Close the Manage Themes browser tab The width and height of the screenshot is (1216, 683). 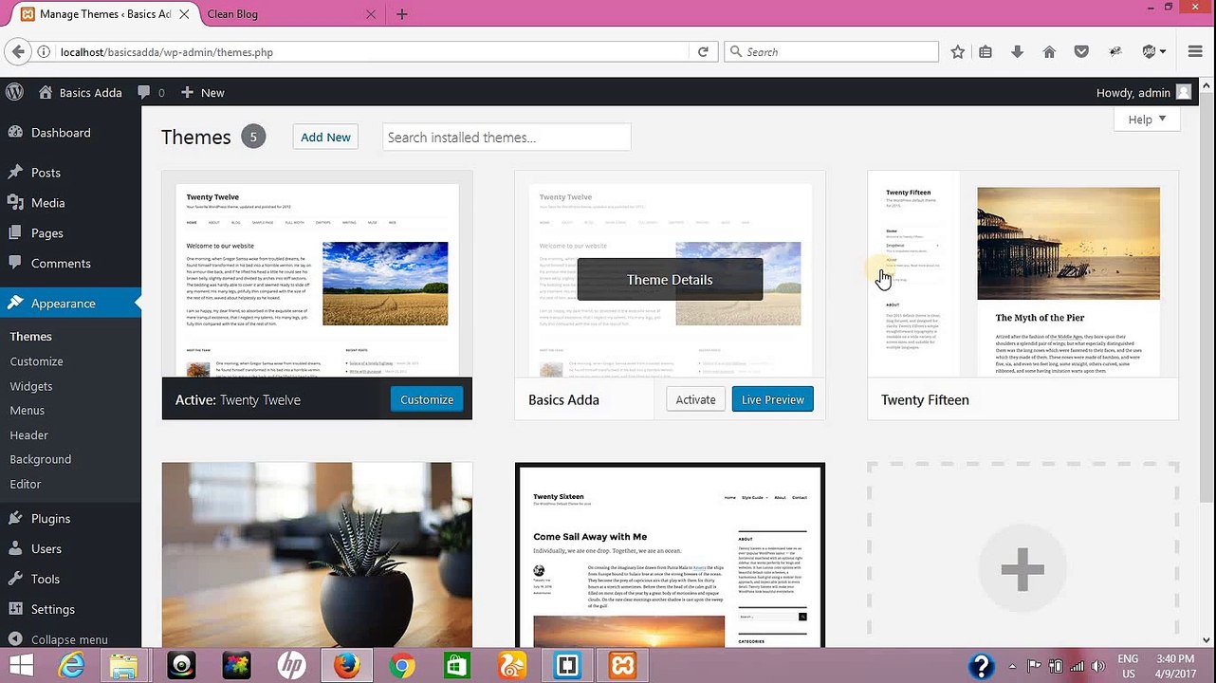pyautogui.click(x=185, y=14)
